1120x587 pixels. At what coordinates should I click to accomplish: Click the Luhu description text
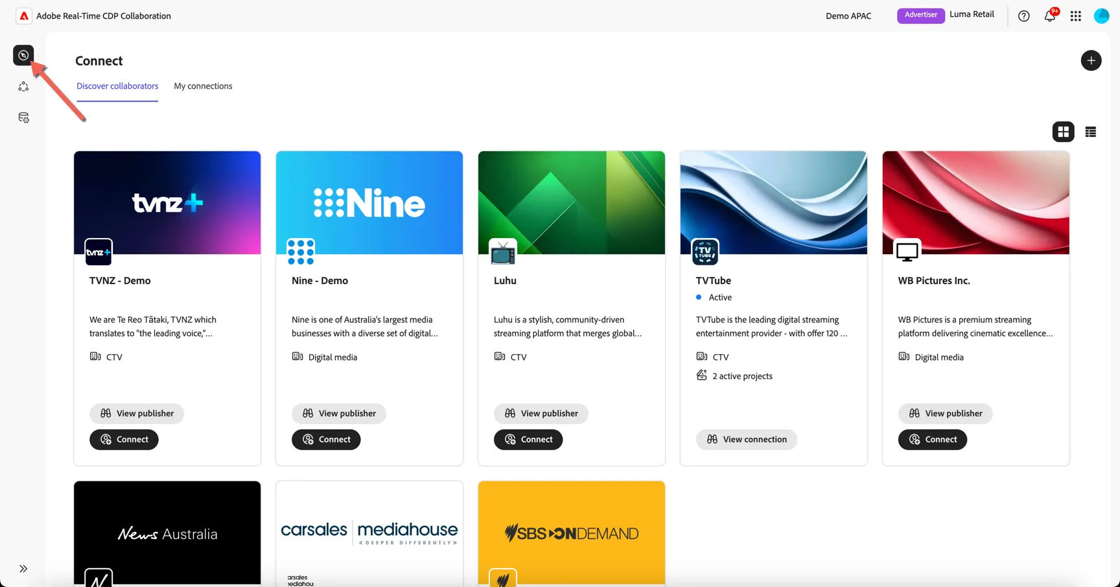(568, 326)
